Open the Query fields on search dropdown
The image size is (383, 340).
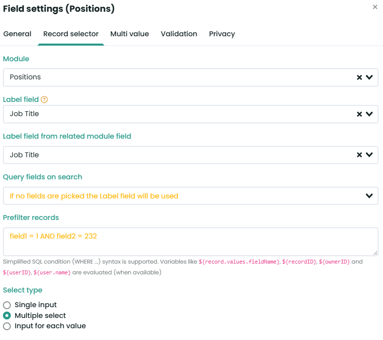(x=369, y=196)
